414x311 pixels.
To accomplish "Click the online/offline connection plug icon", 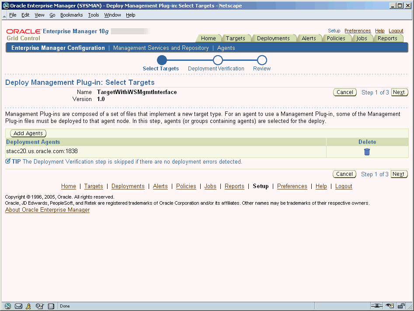I will (x=376, y=306).
